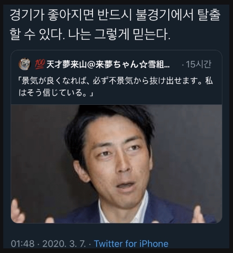Click the word 탈출 in the tweet text
Screen dimensions: 233x253
click(x=209, y=15)
